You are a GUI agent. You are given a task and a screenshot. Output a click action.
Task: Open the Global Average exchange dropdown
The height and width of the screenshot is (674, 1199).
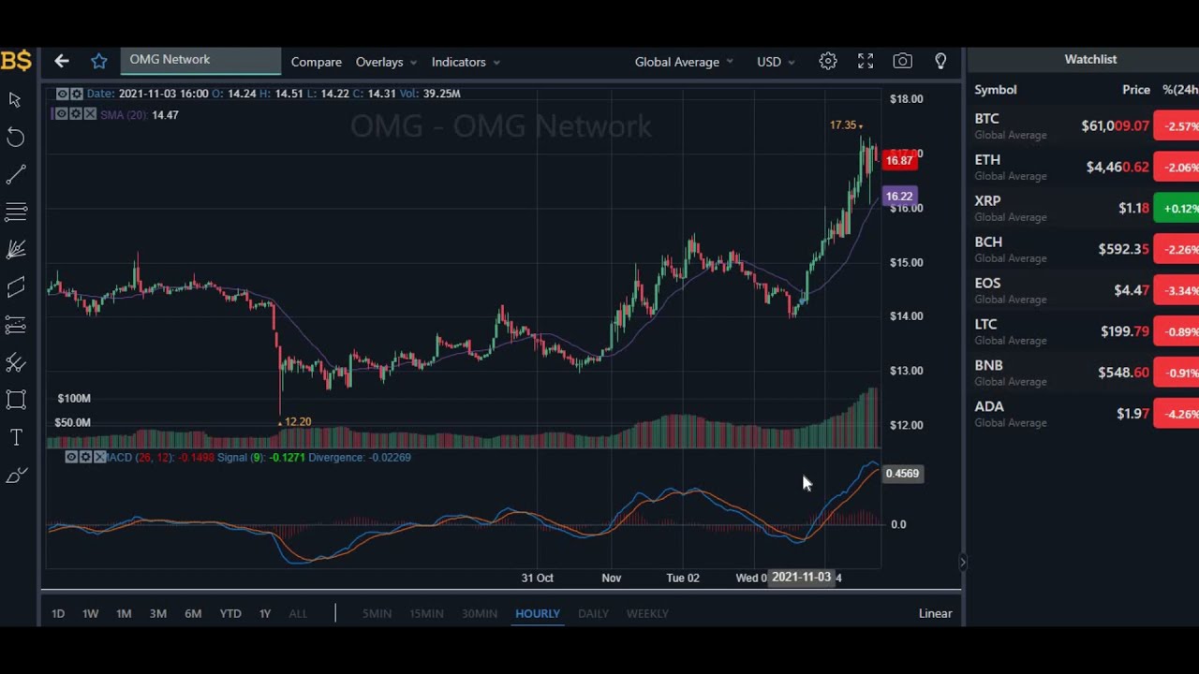pos(684,62)
